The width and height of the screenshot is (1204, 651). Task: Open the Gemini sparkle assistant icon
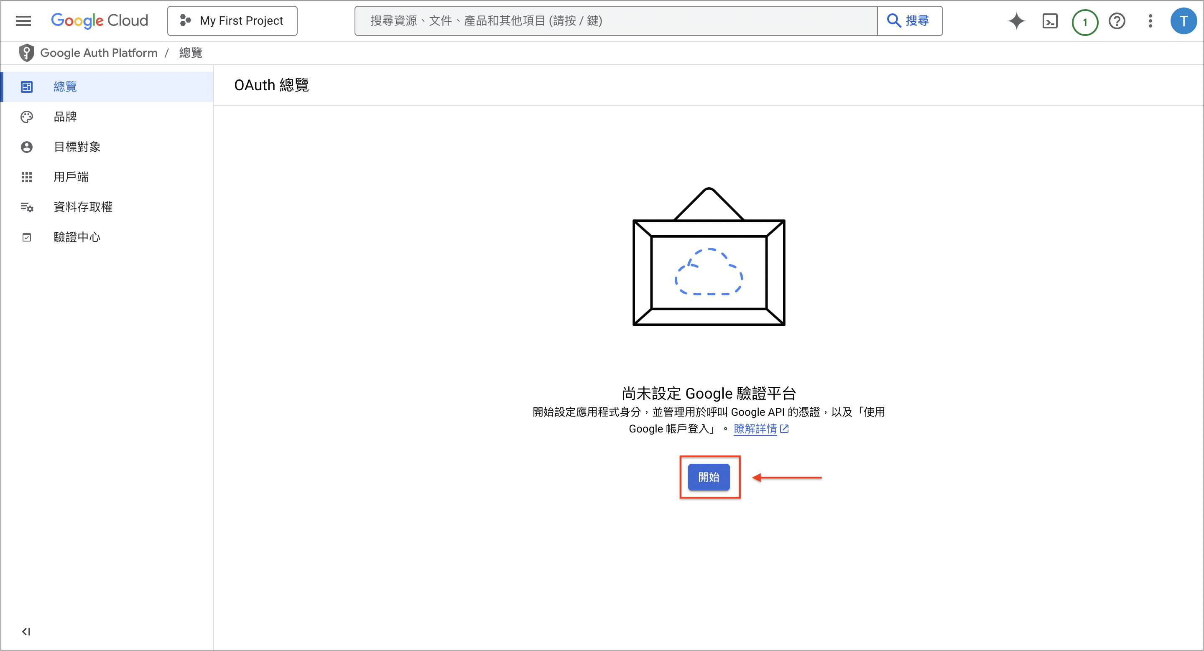coord(1016,21)
